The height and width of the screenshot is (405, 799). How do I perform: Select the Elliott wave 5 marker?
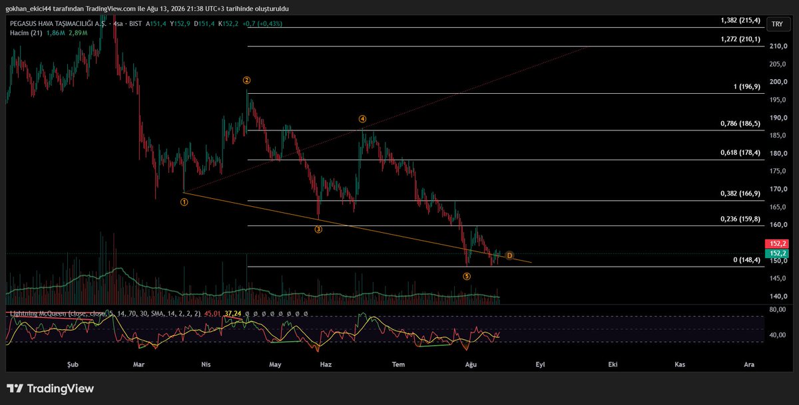pos(467,275)
